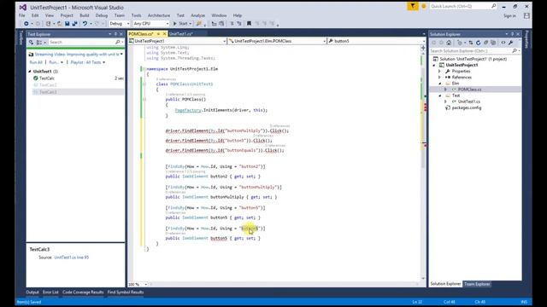Pin the Solution Explorer panel
Viewport: 547px width, 307px height.
pyautogui.click(x=512, y=34)
